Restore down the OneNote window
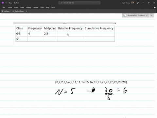 [x=148, y=3]
